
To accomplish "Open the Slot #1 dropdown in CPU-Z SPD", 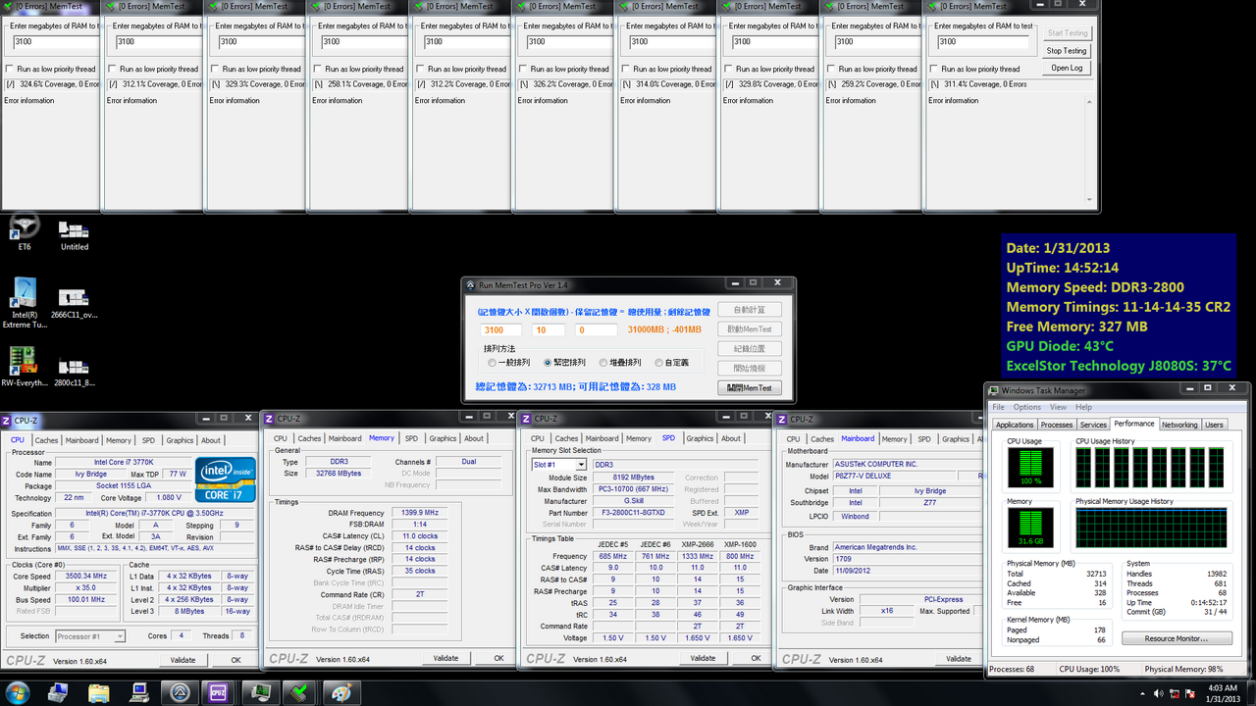I will pos(559,465).
